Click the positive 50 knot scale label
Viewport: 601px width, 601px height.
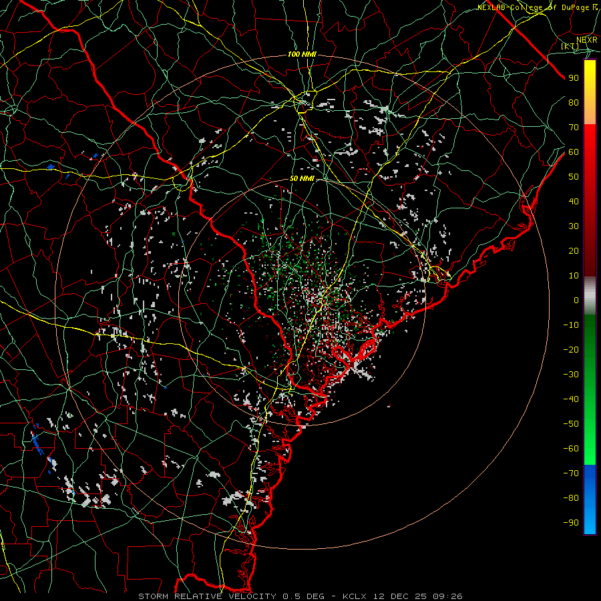[574, 177]
